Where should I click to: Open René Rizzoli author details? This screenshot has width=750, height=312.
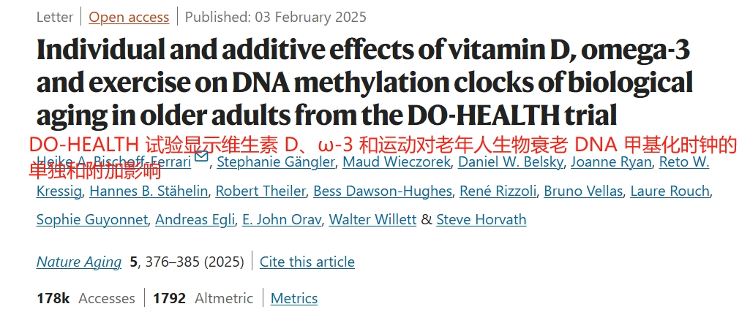498,191
